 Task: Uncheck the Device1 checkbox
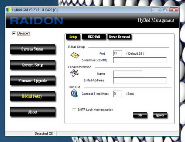[x=14, y=33]
